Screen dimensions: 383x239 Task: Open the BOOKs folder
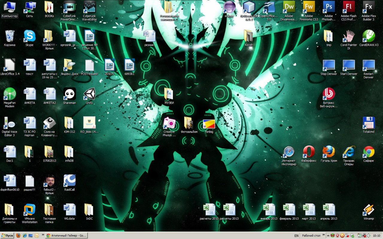[x=49, y=10]
